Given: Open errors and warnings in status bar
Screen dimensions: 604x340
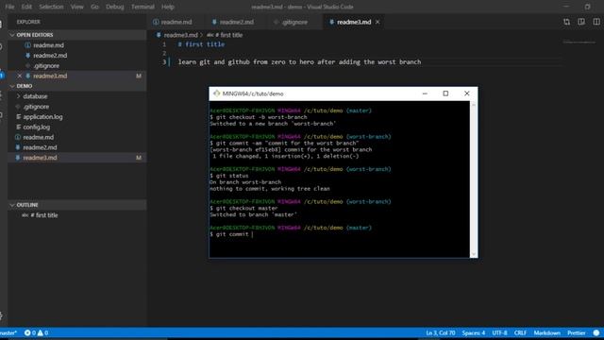Looking at the screenshot, I should point(36,333).
